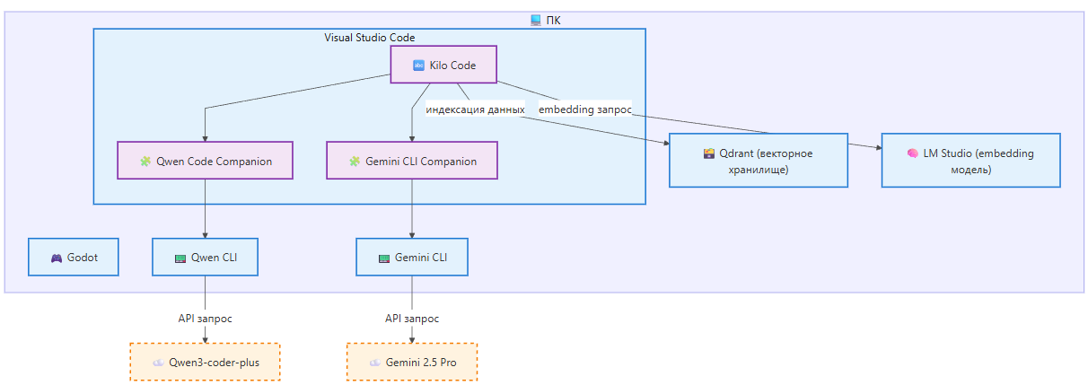The image size is (1088, 385).
Task: Click the Gemini 2.5 Pro cloud node
Action: click(x=412, y=362)
